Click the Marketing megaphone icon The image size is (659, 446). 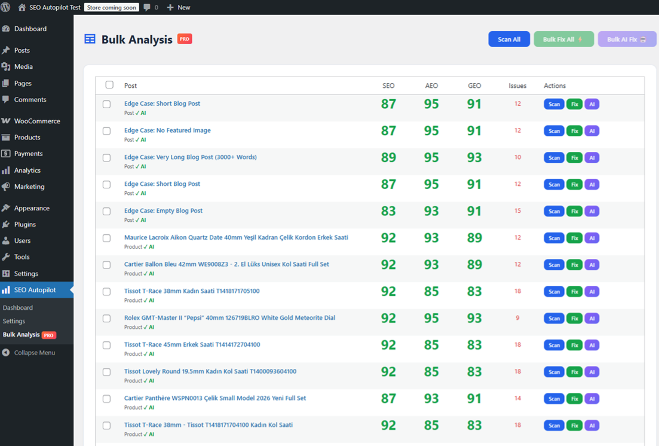point(8,187)
